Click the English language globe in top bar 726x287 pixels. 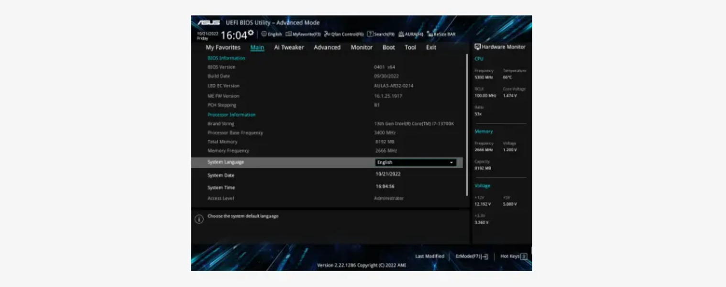(x=271, y=34)
